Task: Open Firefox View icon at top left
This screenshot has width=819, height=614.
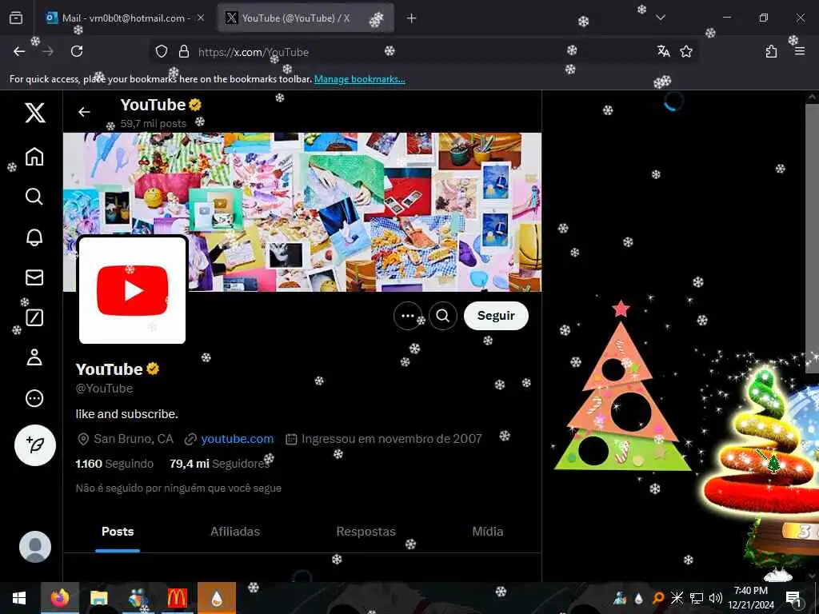Action: tap(16, 18)
